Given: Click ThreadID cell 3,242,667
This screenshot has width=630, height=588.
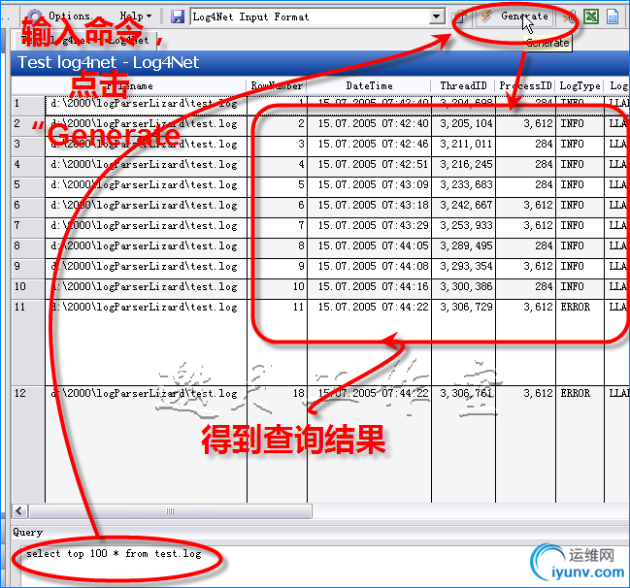Looking at the screenshot, I should (x=464, y=206).
